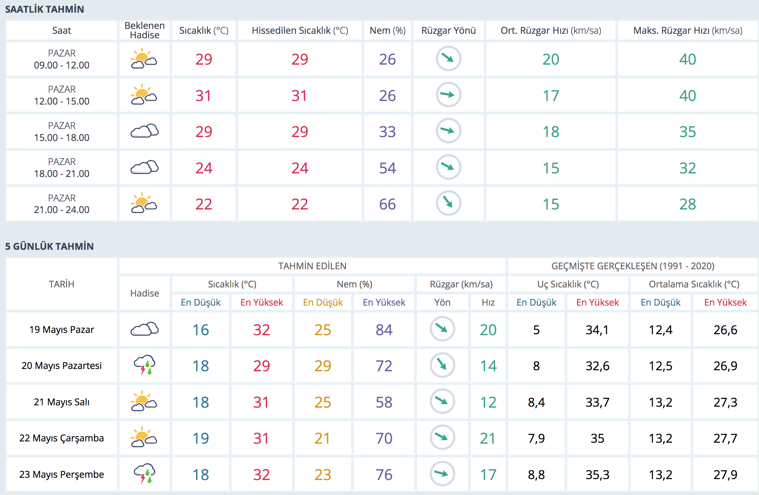Click wind direction icon for 23 Mayıs Perşembe
The height and width of the screenshot is (495, 759).
[442, 474]
